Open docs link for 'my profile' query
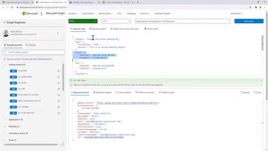268x151 pixels. [59, 71]
